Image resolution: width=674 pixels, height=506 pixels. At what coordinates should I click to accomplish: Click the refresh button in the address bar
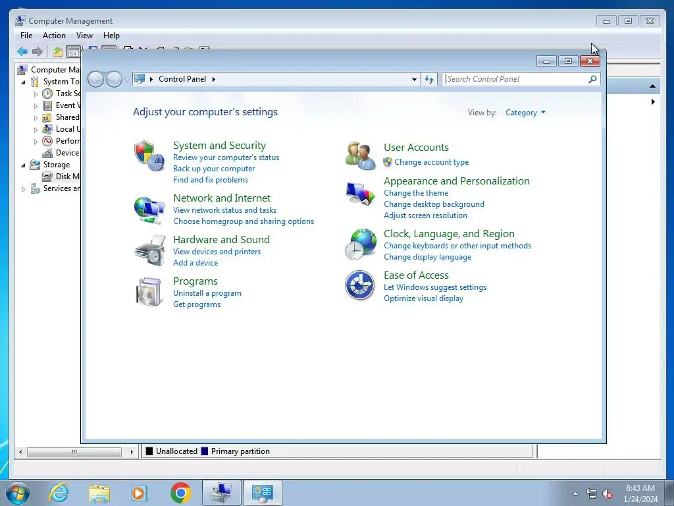pyautogui.click(x=429, y=79)
